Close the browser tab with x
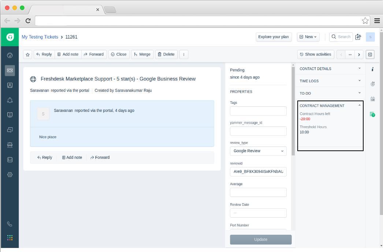 pos(98,10)
